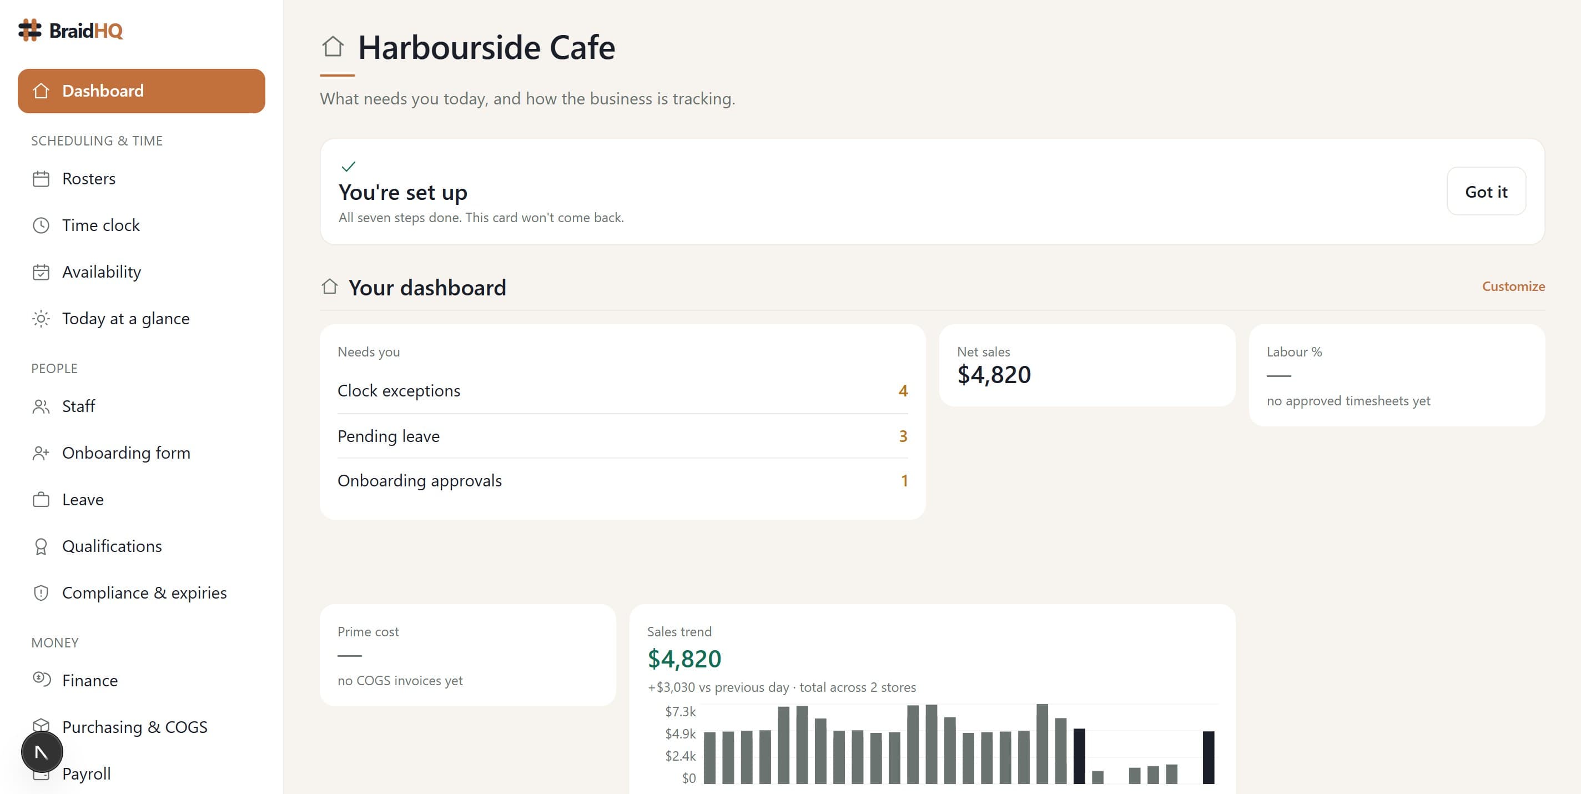
Task: Click the Onboarding form person-plus icon
Action: pos(41,453)
